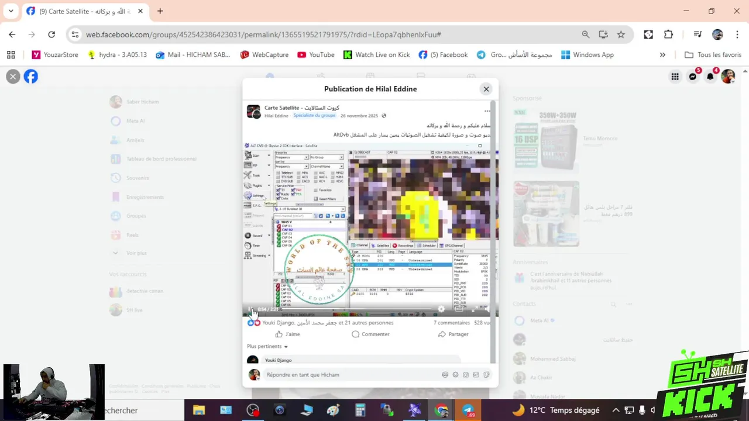Open the tab search dropdown arrow
Viewport: 749px width, 421px height.
pos(11,11)
